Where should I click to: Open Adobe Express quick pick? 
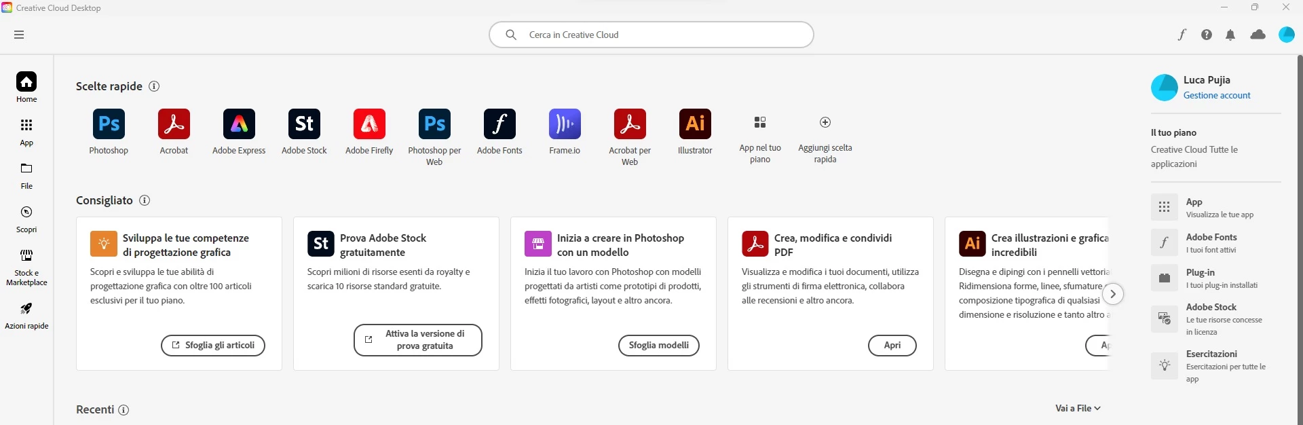point(239,131)
